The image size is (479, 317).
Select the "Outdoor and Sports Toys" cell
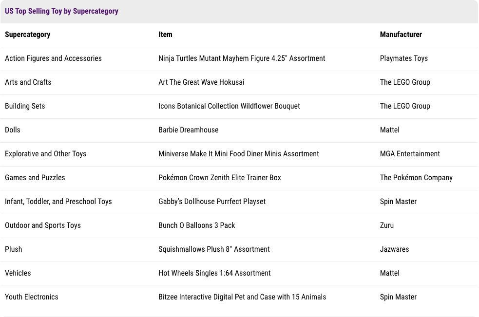click(x=43, y=225)
